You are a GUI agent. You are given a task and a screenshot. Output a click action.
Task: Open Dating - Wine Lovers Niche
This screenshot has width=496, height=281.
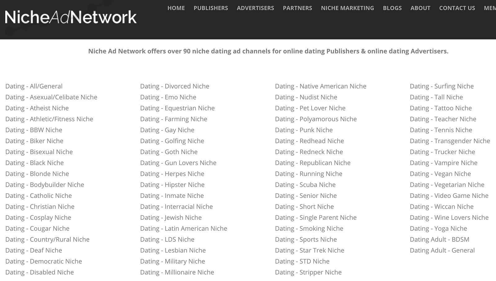point(449,218)
